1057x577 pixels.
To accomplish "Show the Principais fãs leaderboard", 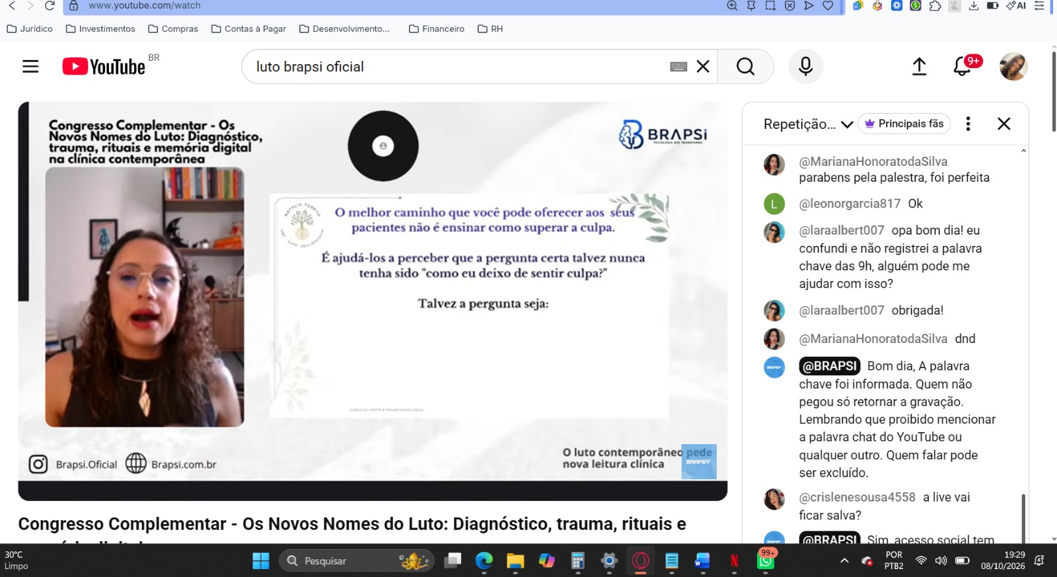I will tap(904, 124).
